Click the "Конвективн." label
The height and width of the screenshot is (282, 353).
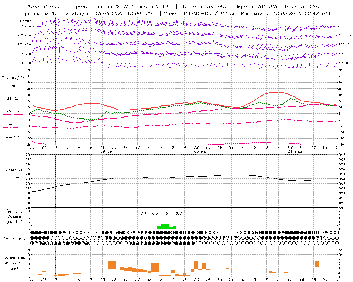point(14,257)
